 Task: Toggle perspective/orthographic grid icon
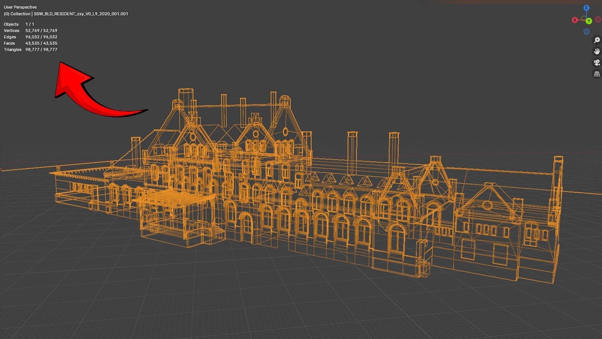597,74
